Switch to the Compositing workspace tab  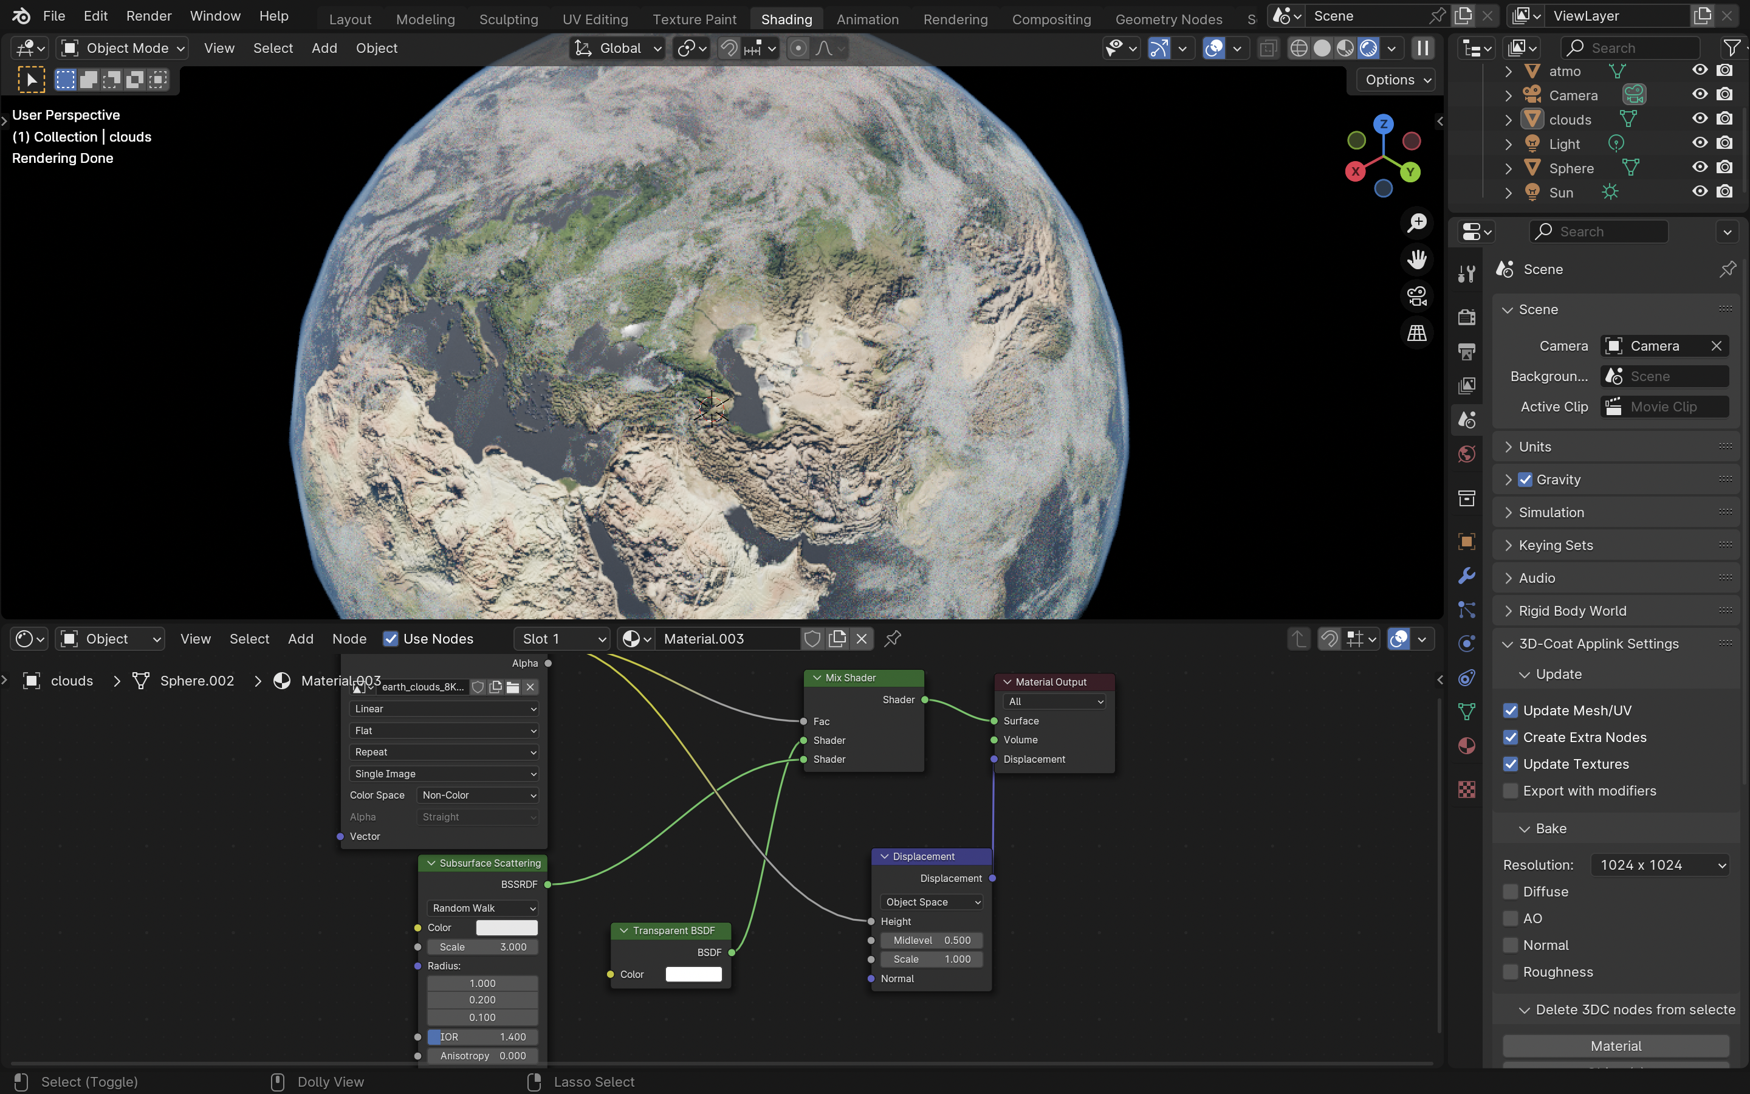click(1051, 19)
